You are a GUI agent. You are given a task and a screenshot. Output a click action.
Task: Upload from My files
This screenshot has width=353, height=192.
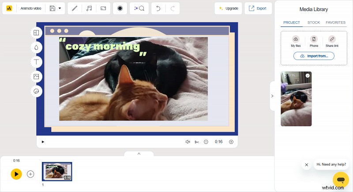(296, 41)
